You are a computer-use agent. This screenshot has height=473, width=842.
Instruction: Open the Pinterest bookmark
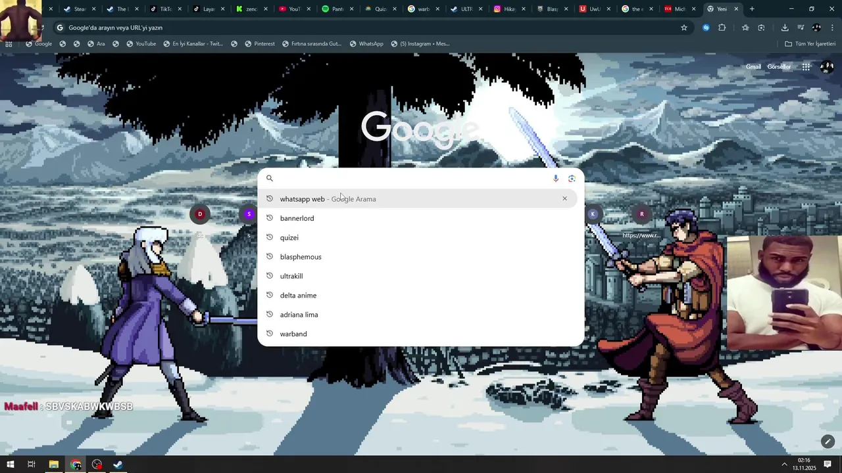coord(260,43)
